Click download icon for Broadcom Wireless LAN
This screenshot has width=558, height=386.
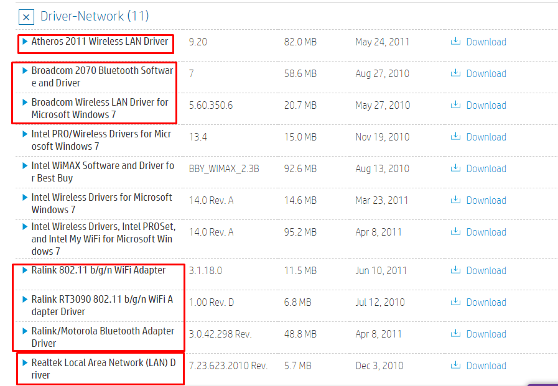pos(455,104)
